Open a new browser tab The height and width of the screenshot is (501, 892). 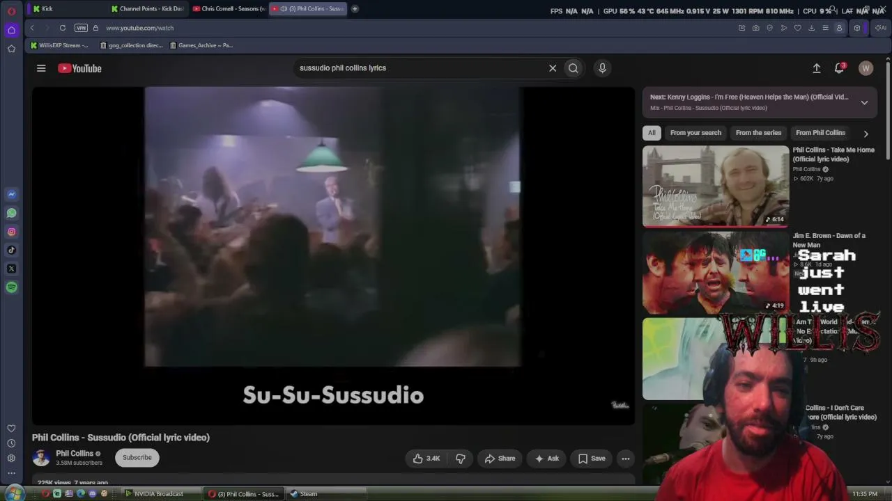point(355,8)
